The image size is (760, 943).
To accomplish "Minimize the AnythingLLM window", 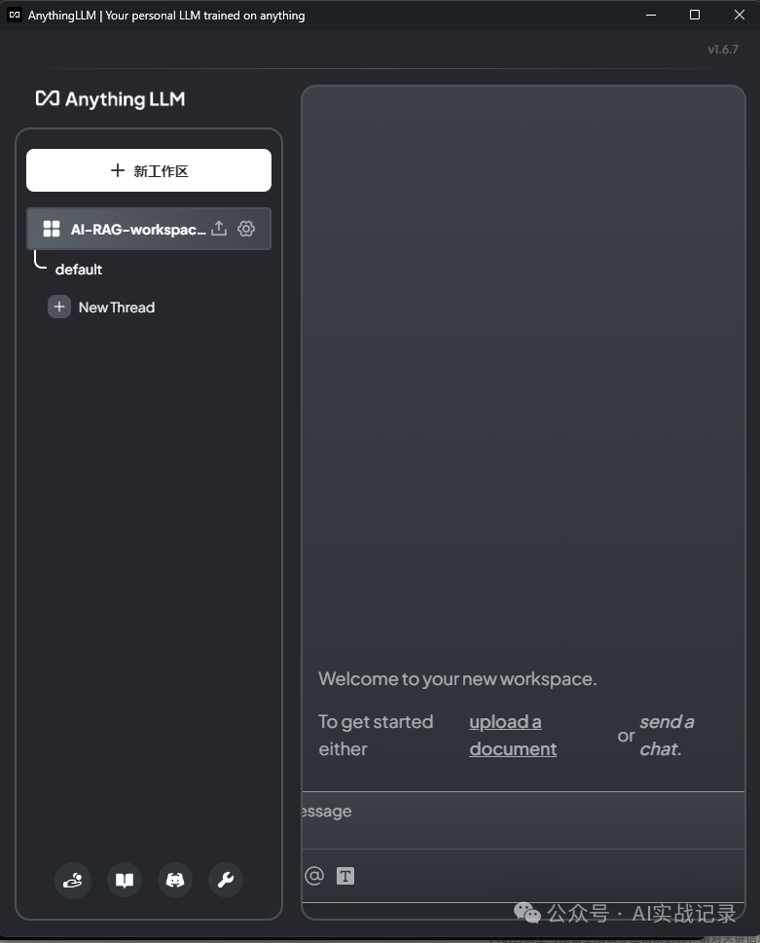I will pos(651,15).
